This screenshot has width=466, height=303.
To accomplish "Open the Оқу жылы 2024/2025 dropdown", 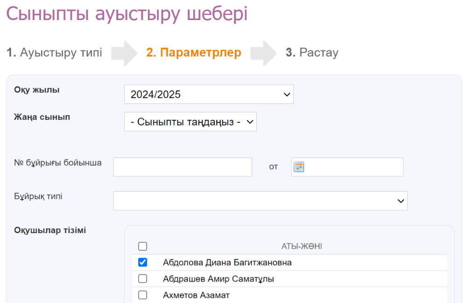I will (209, 95).
